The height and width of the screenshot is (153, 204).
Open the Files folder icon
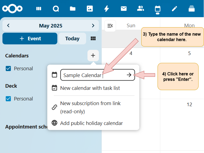pos(73,9)
